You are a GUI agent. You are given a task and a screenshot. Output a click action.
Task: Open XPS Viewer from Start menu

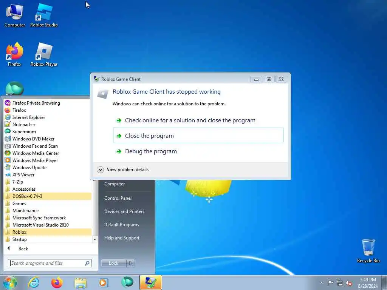(47, 174)
